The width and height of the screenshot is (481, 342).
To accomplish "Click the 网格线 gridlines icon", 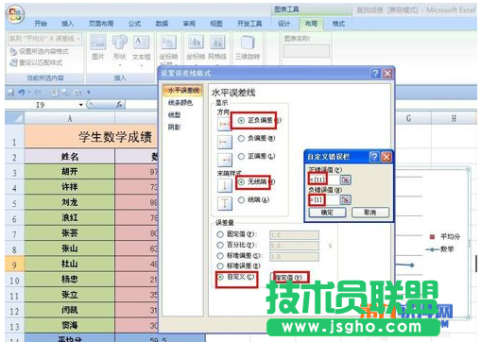I will 217,42.
